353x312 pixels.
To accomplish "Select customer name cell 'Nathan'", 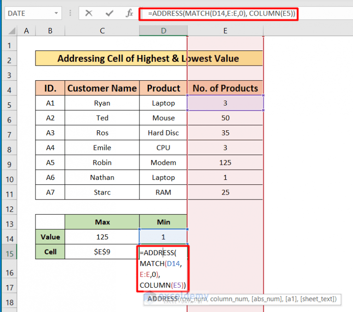I will click(102, 178).
